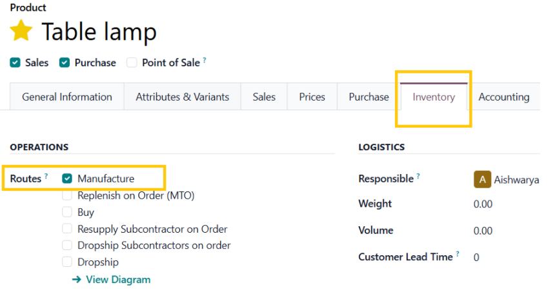Select the Prices tab
The width and height of the screenshot is (555, 301).
tap(312, 97)
